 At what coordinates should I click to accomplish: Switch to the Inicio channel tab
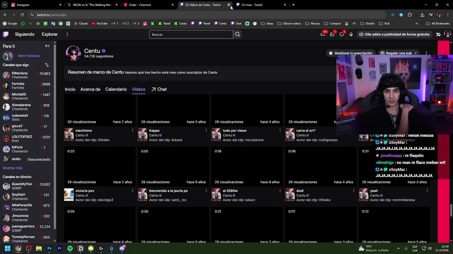[x=70, y=89]
